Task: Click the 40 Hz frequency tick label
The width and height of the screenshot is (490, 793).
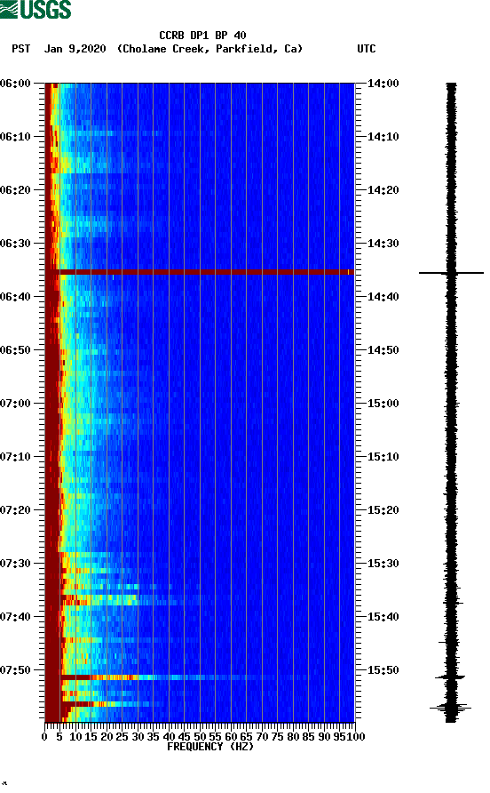Action: [x=169, y=737]
